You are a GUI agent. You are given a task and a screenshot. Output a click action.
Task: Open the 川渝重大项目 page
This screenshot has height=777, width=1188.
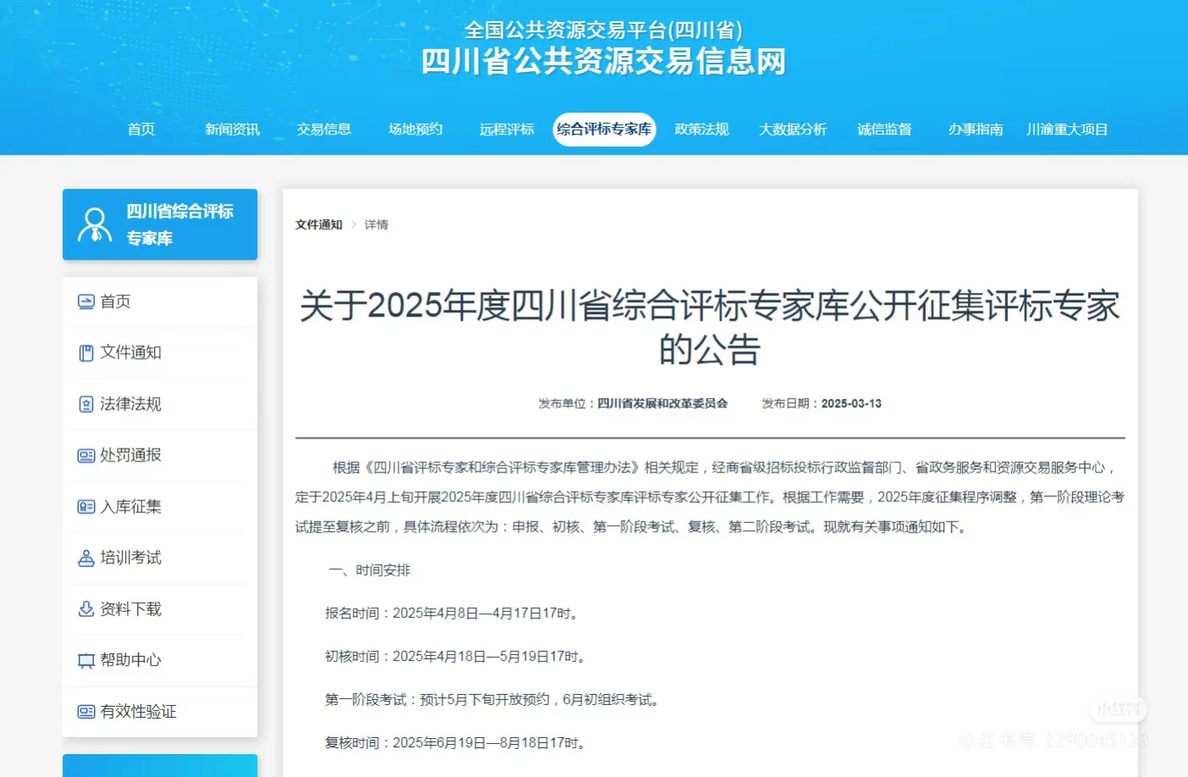pyautogui.click(x=1067, y=129)
